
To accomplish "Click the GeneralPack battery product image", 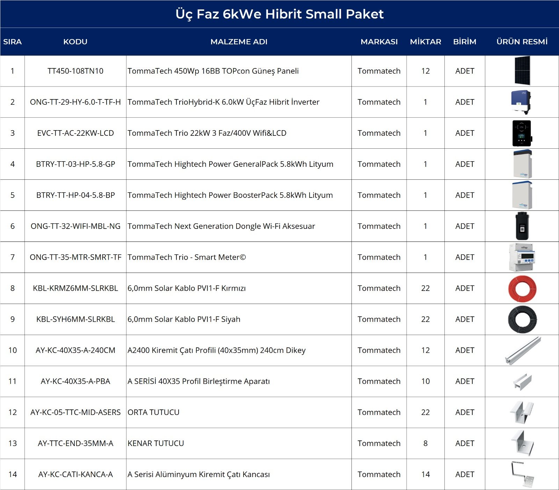I will (523, 164).
